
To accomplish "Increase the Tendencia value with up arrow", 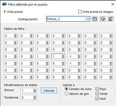I will (x=35, y=97).
